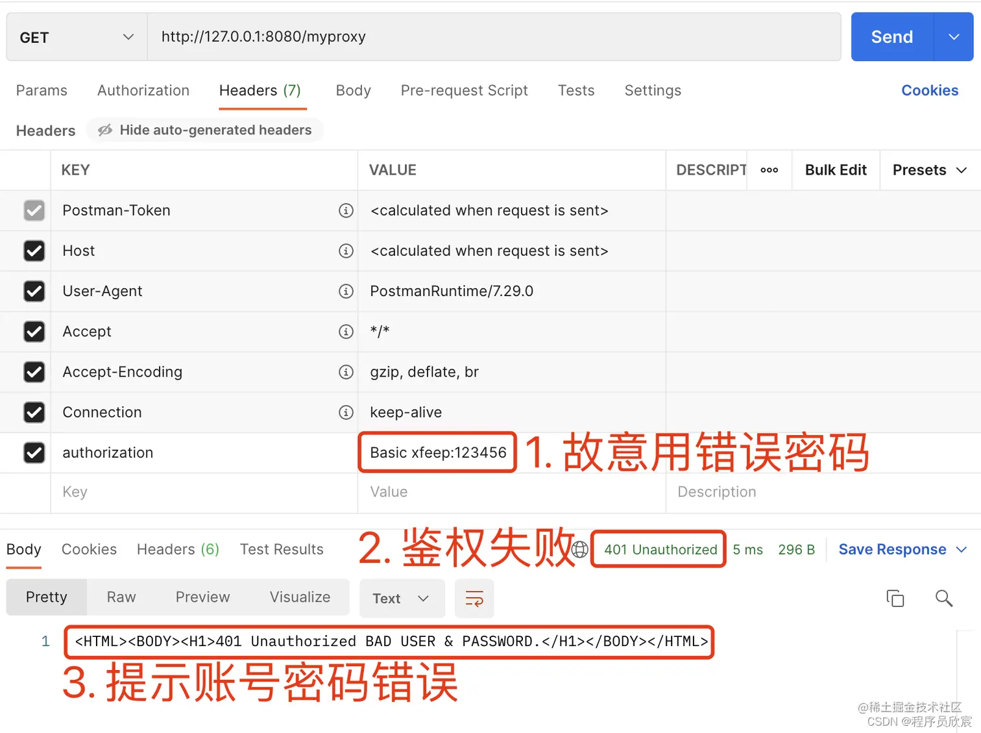981x733 pixels.
Task: Open the request Body tab
Action: pyautogui.click(x=354, y=90)
